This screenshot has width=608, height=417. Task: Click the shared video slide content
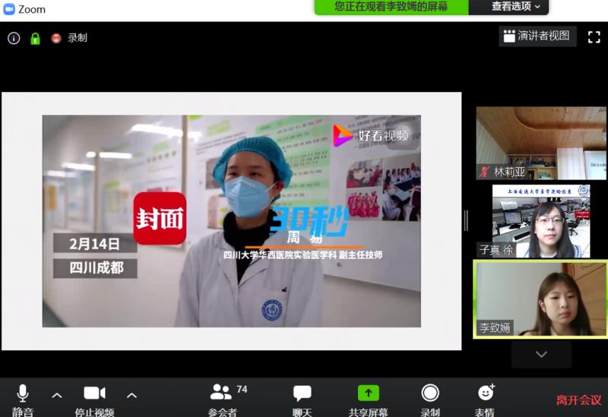point(232,221)
